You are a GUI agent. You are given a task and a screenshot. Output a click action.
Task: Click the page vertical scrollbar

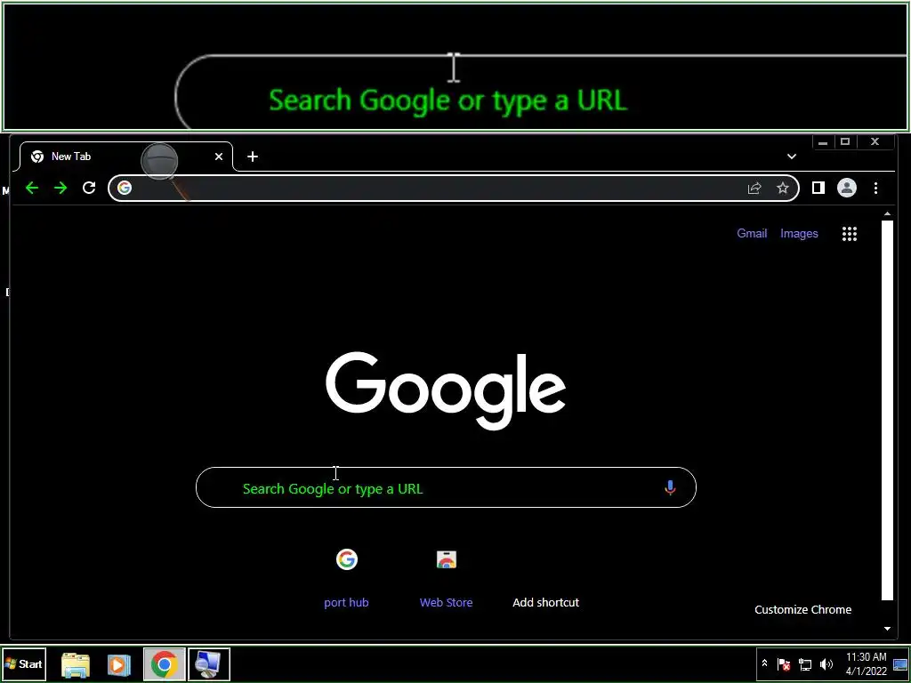click(887, 410)
